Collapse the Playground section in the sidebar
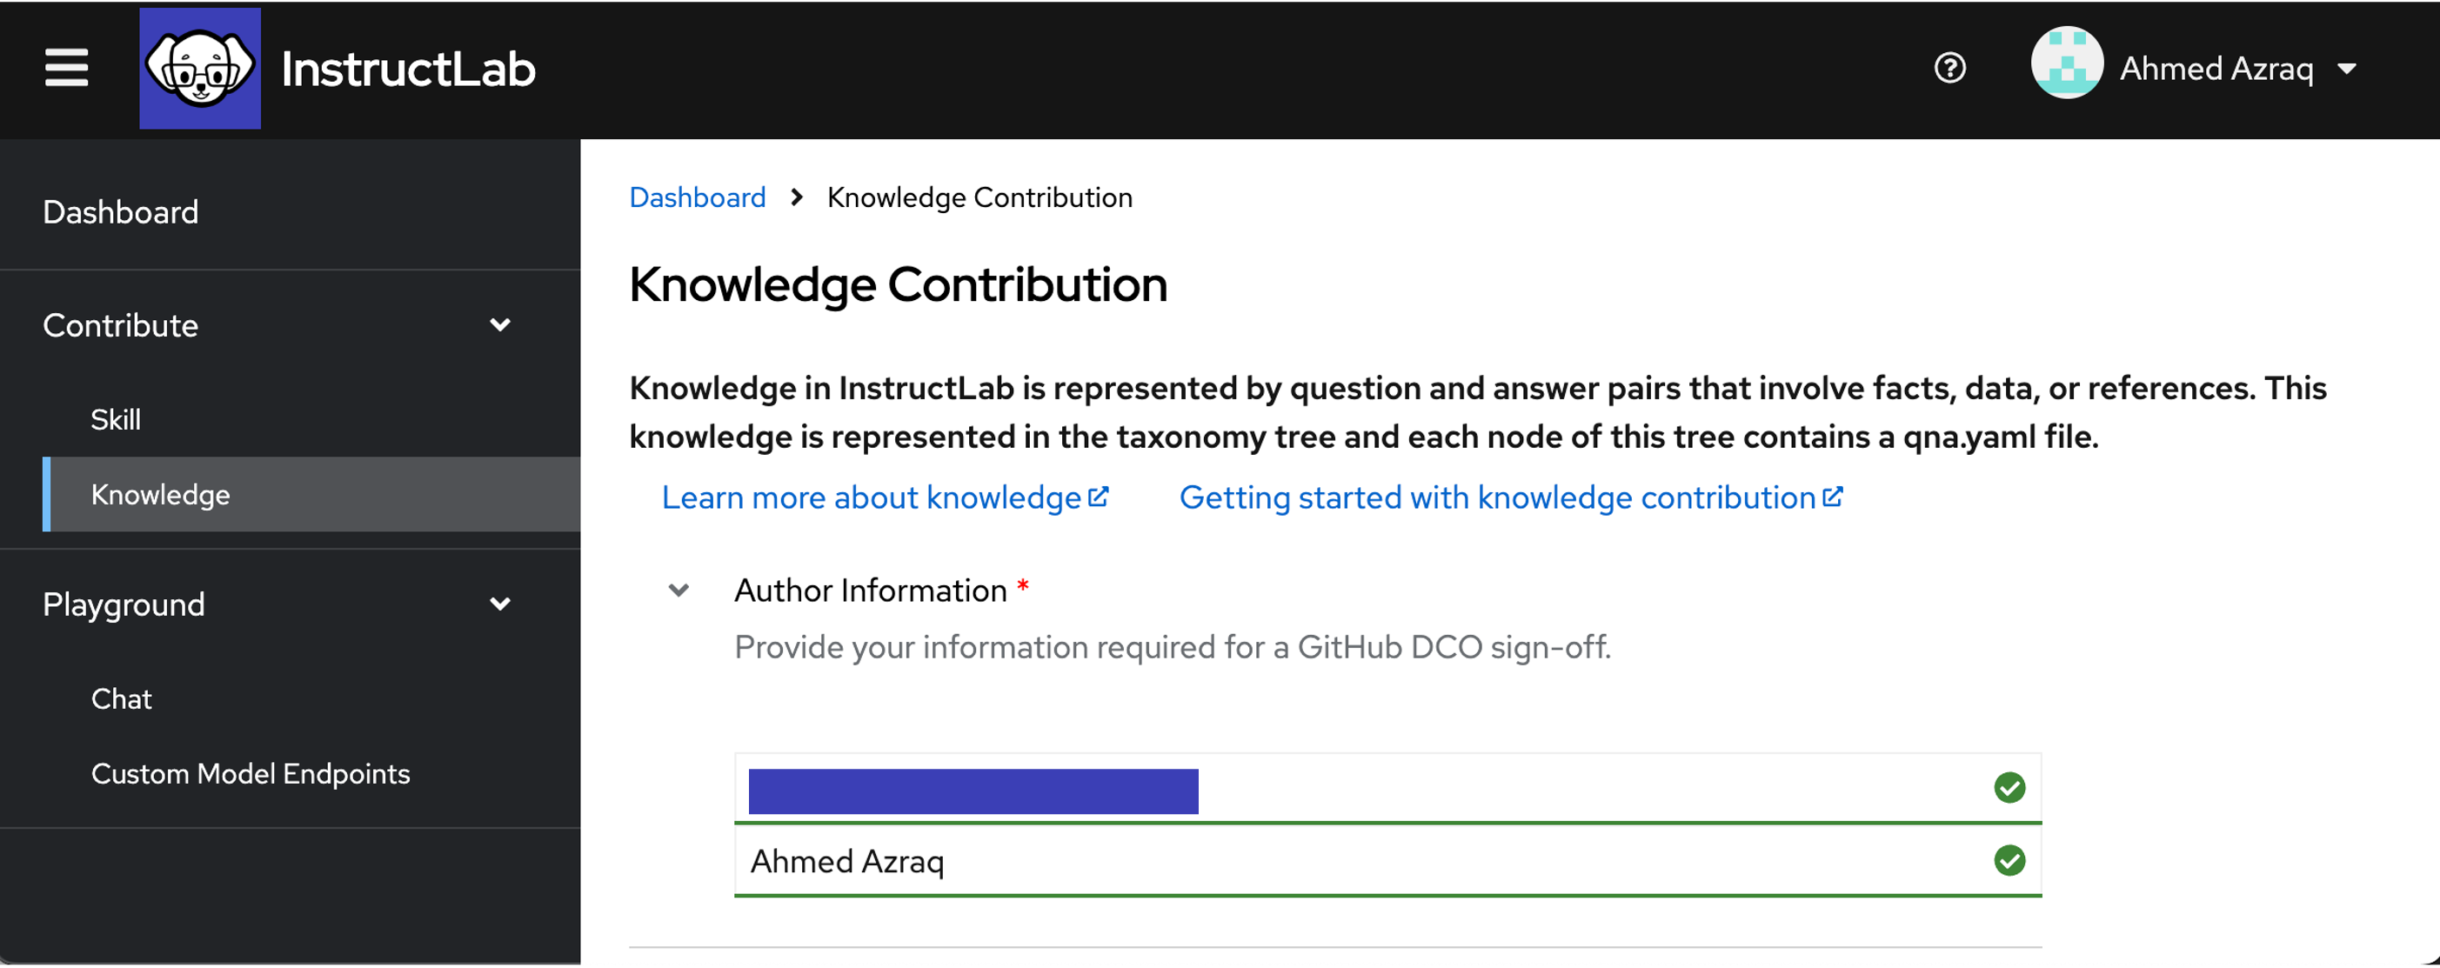Screen dimensions: 2440x968 coord(501,604)
